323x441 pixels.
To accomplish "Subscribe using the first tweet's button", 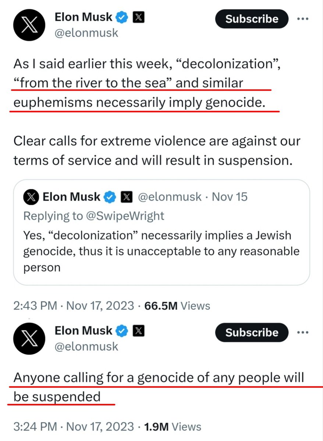I will tap(252, 19).
